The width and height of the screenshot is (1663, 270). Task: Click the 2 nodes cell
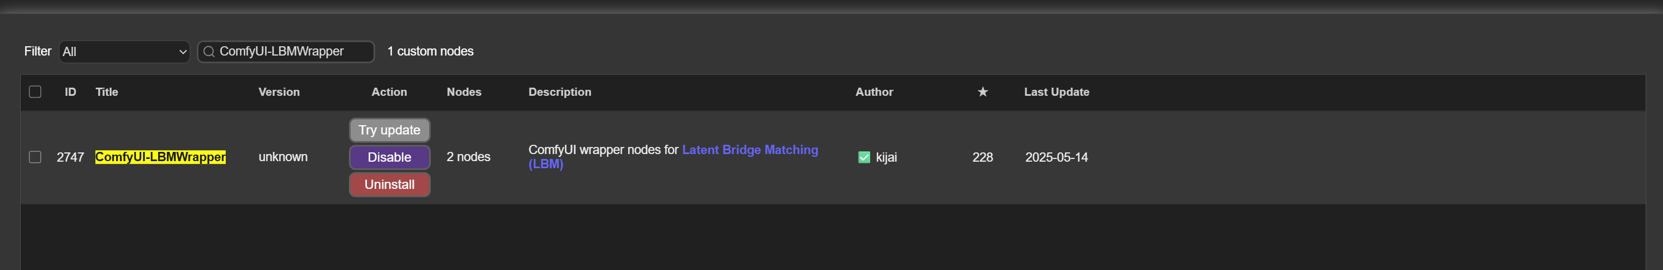[x=468, y=157]
